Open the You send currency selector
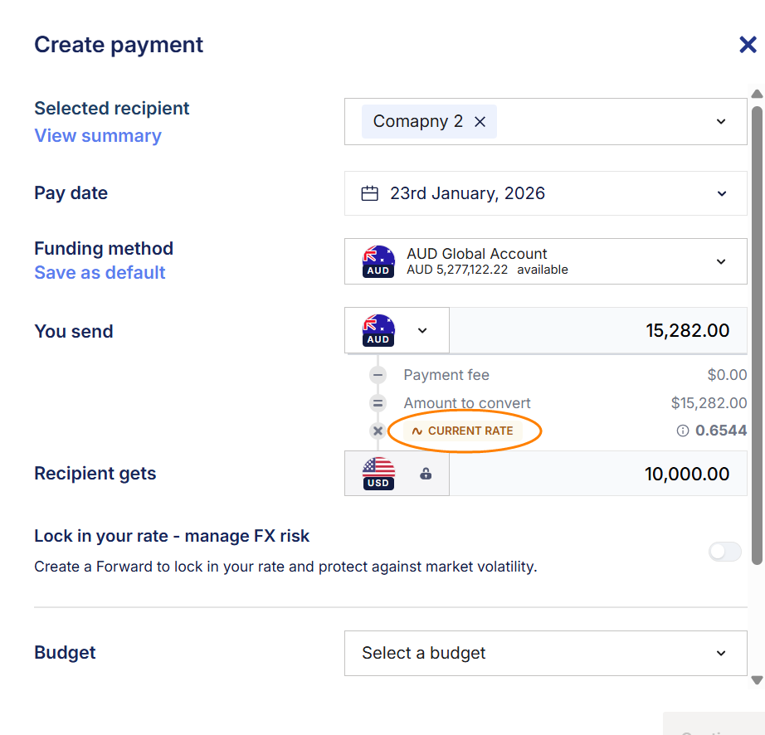This screenshot has height=735, width=765. coord(422,330)
